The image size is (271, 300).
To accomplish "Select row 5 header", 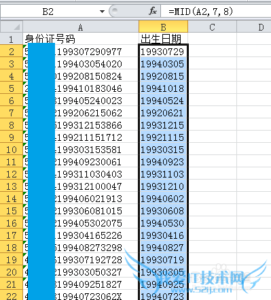I will [12, 88].
